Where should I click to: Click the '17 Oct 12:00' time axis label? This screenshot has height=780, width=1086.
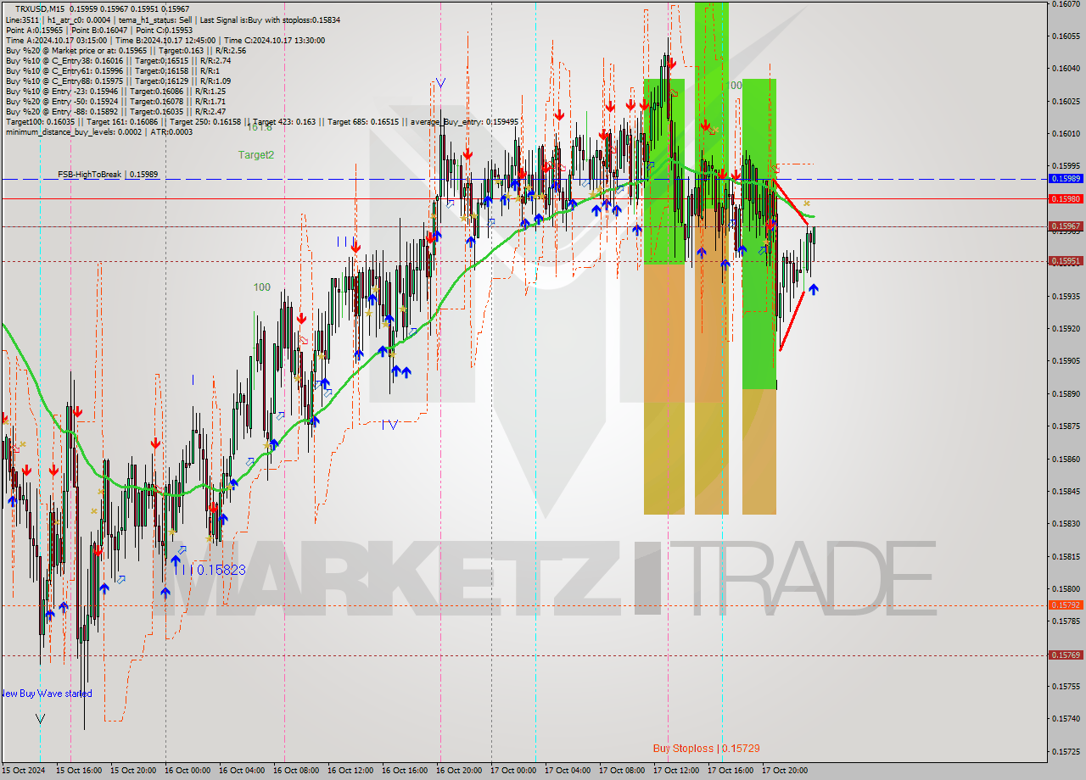(x=676, y=771)
